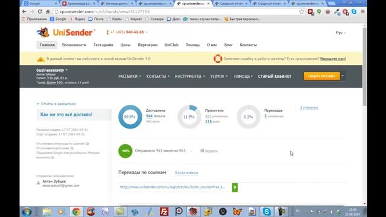Click the 99.9% delivered donut chart
The width and height of the screenshot is (386, 217).
[130, 117]
